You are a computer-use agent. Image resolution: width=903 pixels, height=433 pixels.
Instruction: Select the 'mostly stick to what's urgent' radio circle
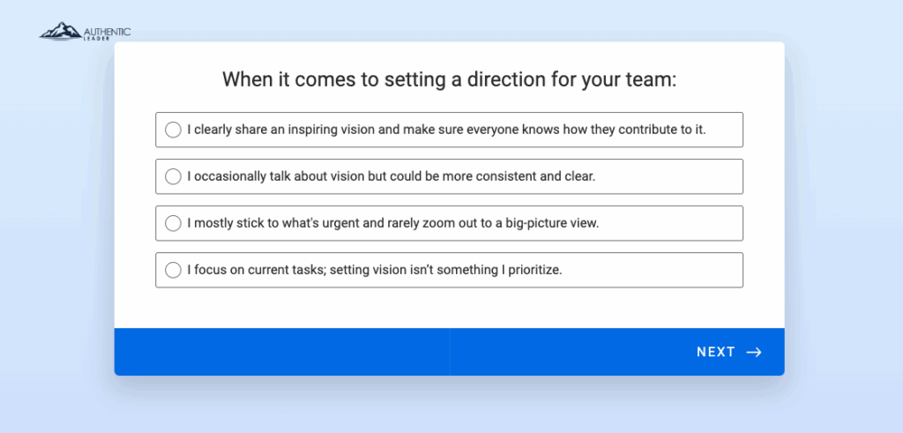coord(173,223)
